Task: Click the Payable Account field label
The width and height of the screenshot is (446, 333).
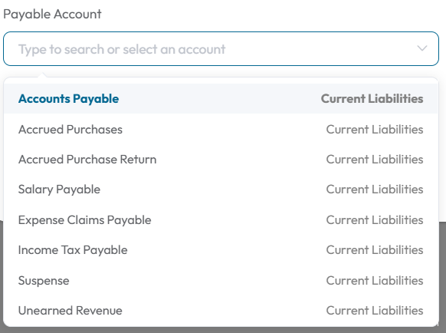Action: [x=52, y=15]
